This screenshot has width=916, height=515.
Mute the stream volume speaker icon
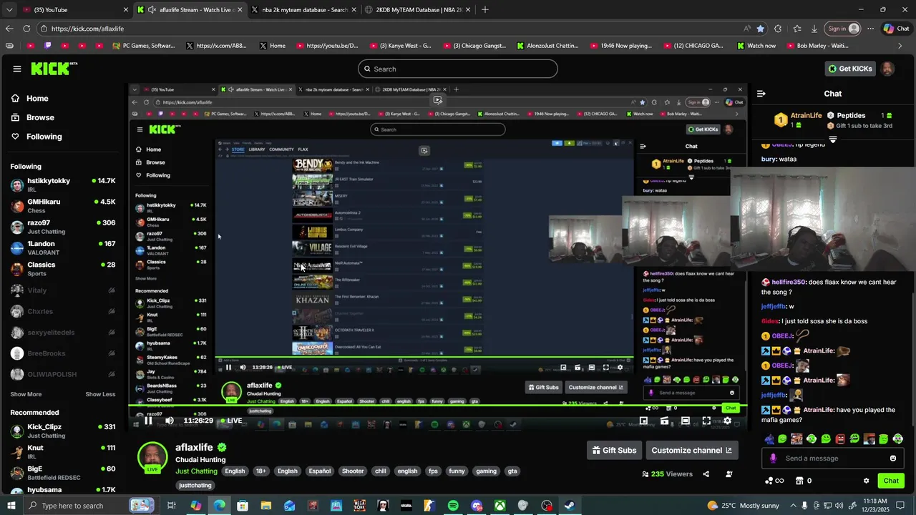(169, 421)
